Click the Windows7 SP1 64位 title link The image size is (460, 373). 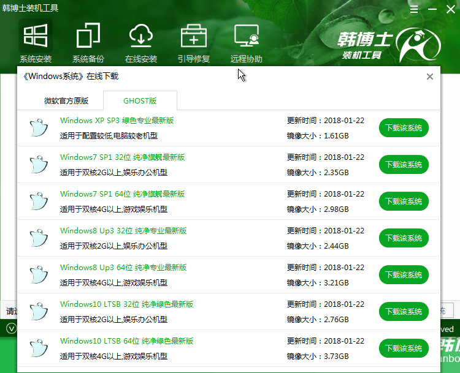coord(122,194)
